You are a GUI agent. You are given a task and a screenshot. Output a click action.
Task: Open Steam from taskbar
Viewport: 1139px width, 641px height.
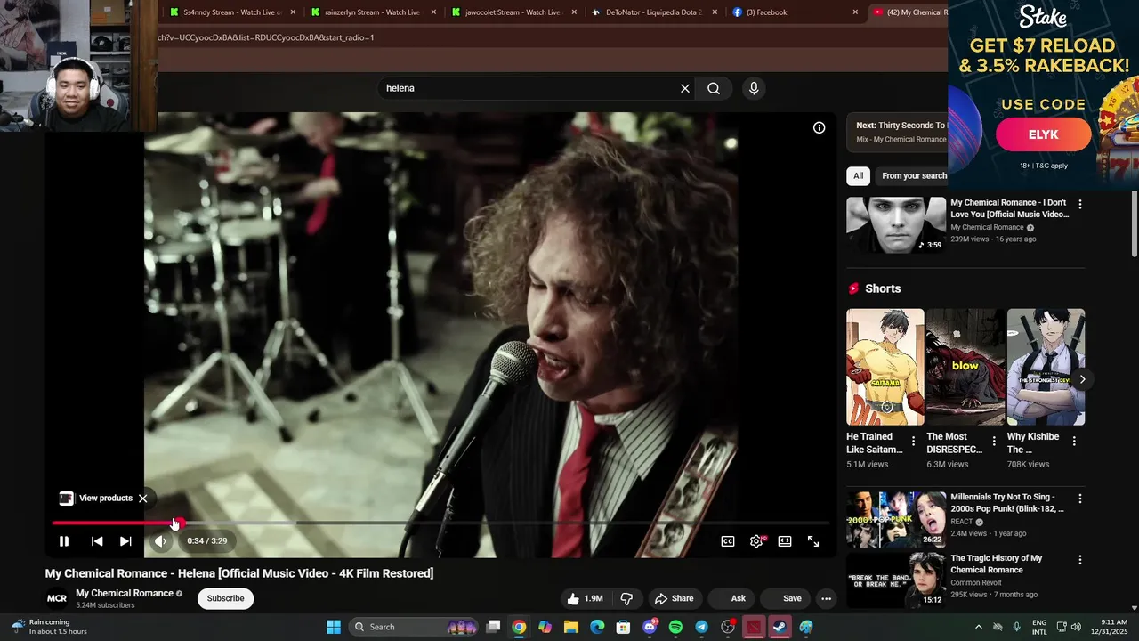[780, 627]
